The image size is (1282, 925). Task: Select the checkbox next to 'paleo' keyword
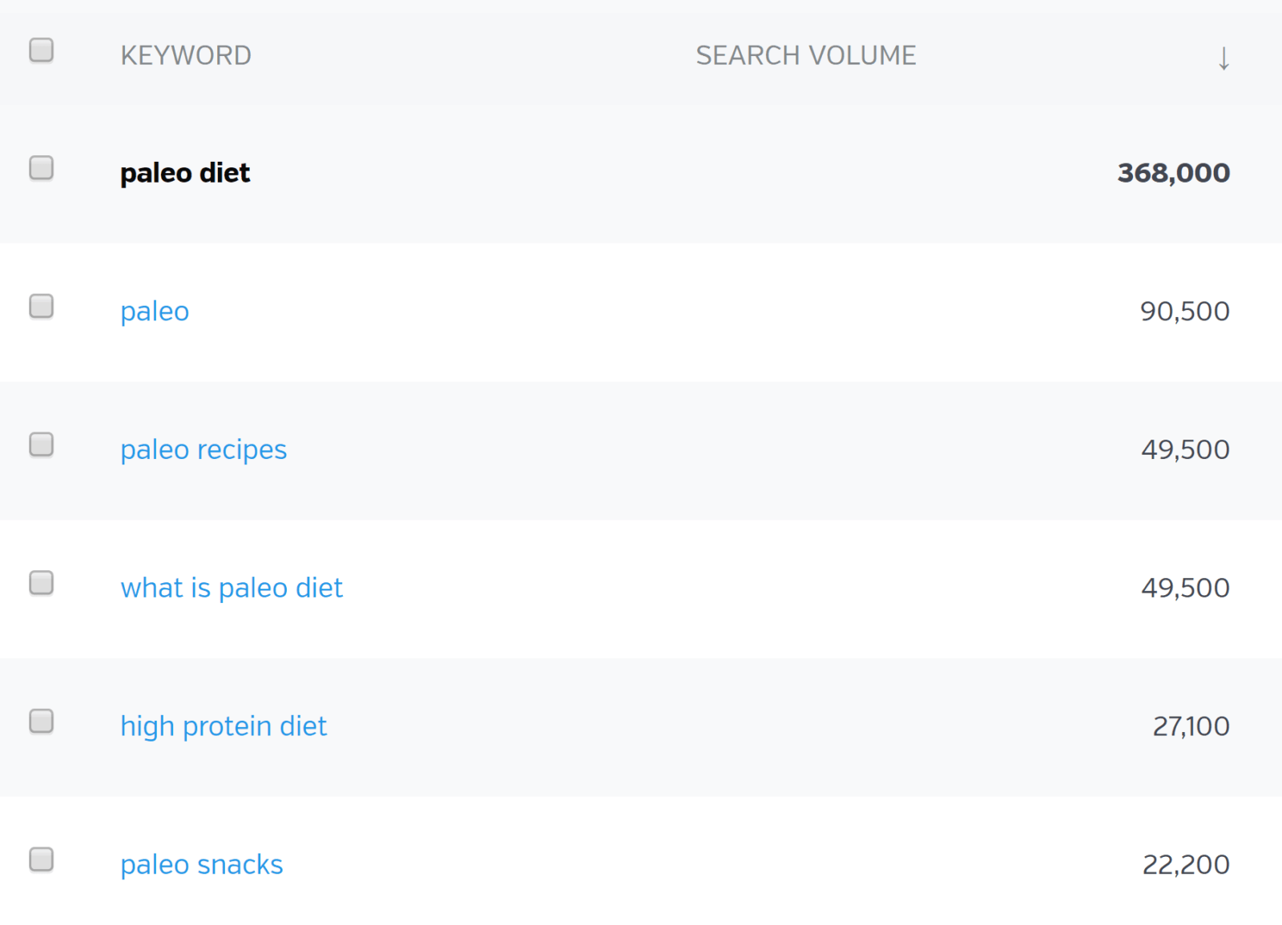tap(42, 306)
